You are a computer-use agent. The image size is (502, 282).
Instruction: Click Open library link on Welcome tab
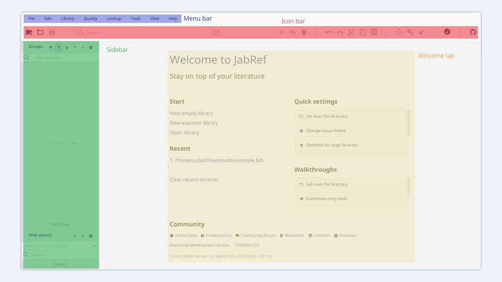coord(184,132)
